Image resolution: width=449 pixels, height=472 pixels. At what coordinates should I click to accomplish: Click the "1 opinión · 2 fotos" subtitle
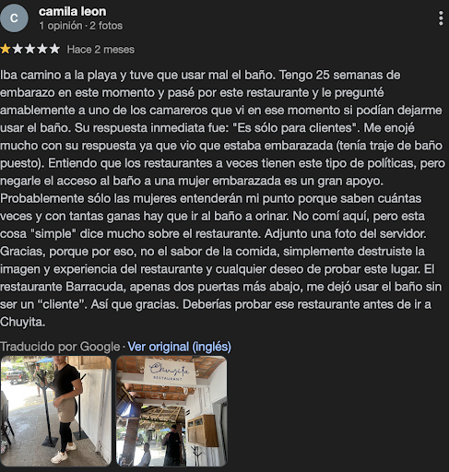coord(81,26)
